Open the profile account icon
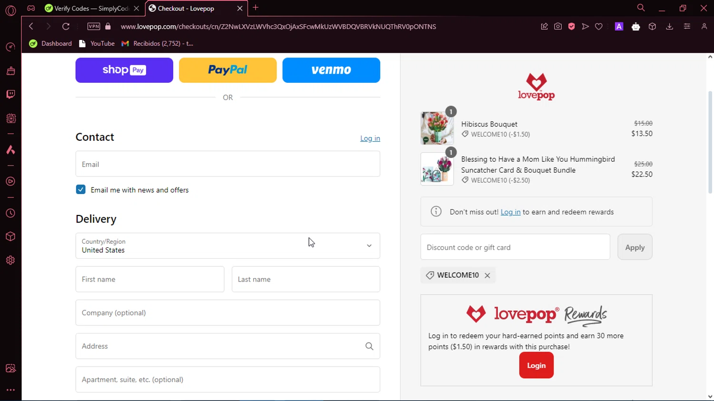This screenshot has height=401, width=714. click(x=704, y=27)
